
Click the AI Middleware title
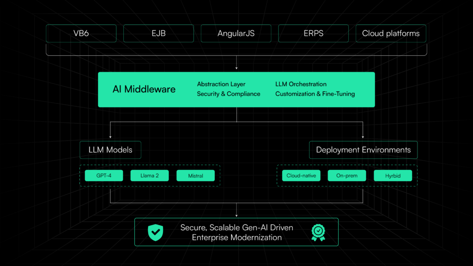[x=144, y=89]
